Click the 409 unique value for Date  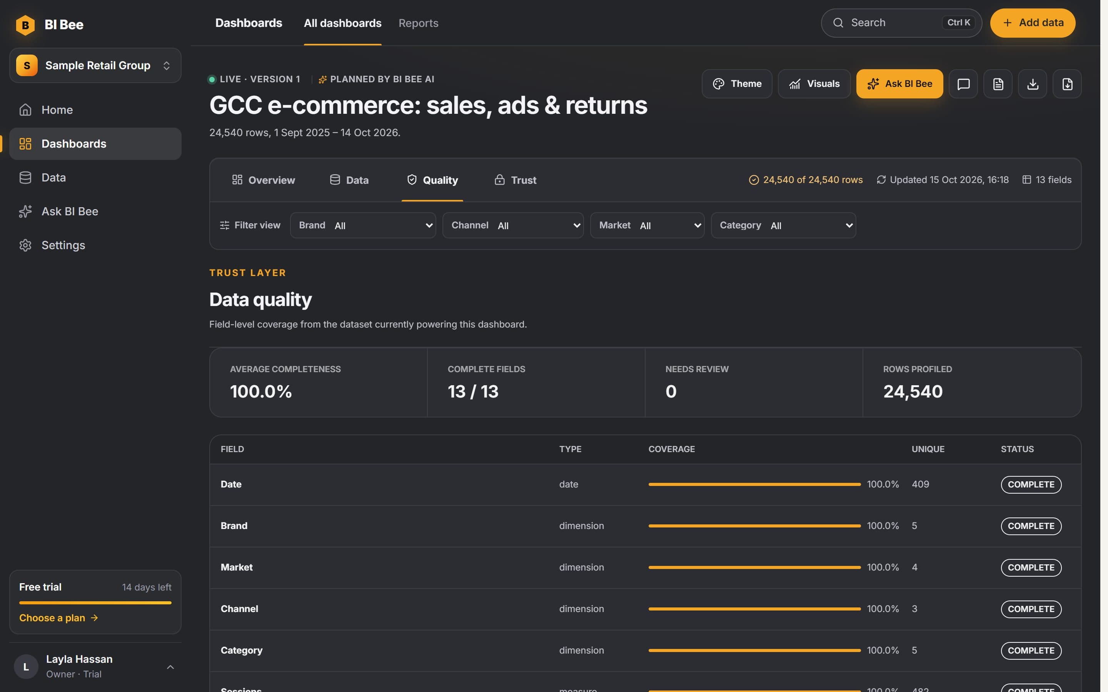pyautogui.click(x=920, y=484)
